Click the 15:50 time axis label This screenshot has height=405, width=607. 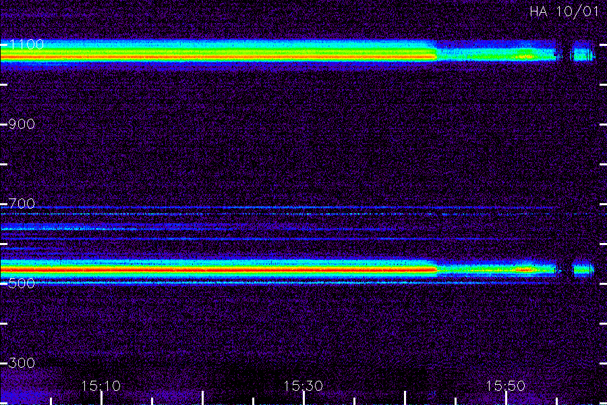[x=506, y=385]
